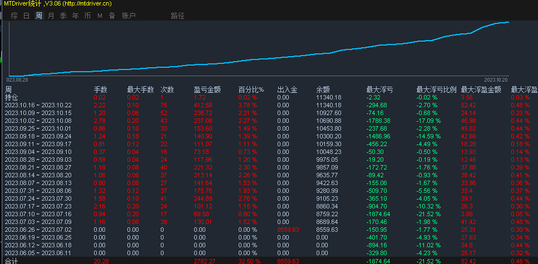Click max loss ratio -17.09 %
The height and width of the screenshot is (264, 538).
[x=428, y=121]
